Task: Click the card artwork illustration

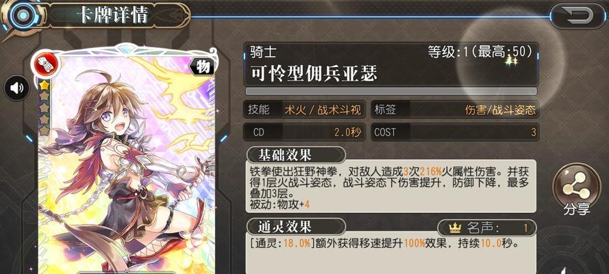Action: 127,163
